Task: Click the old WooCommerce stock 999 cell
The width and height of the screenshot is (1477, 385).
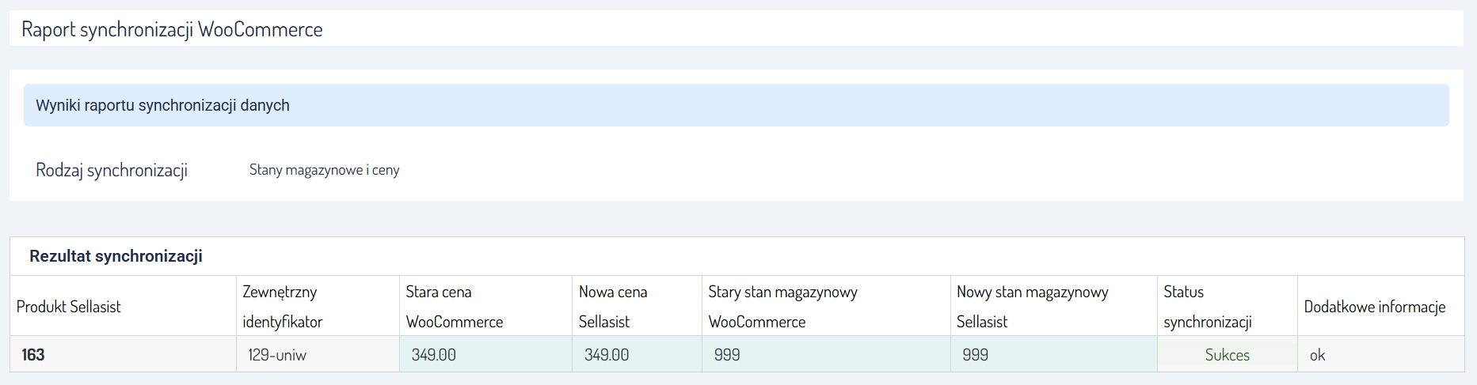Action: 727,355
